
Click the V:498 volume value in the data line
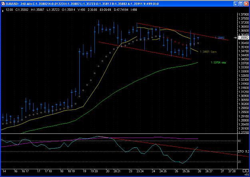coord(82,10)
